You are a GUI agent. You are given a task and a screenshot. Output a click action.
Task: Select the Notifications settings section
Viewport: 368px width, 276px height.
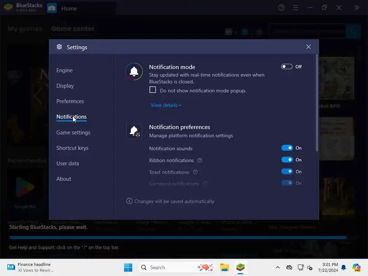point(72,117)
